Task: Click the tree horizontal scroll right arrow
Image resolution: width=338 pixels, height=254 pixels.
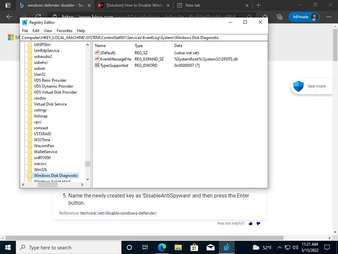Action: (82, 185)
